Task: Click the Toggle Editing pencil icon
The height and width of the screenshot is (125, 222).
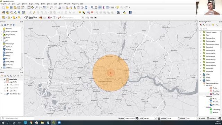Action: 34,12
